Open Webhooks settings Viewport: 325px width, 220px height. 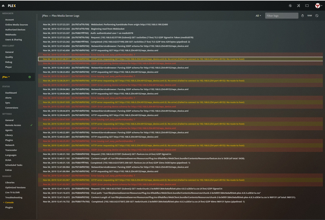tap(11, 35)
